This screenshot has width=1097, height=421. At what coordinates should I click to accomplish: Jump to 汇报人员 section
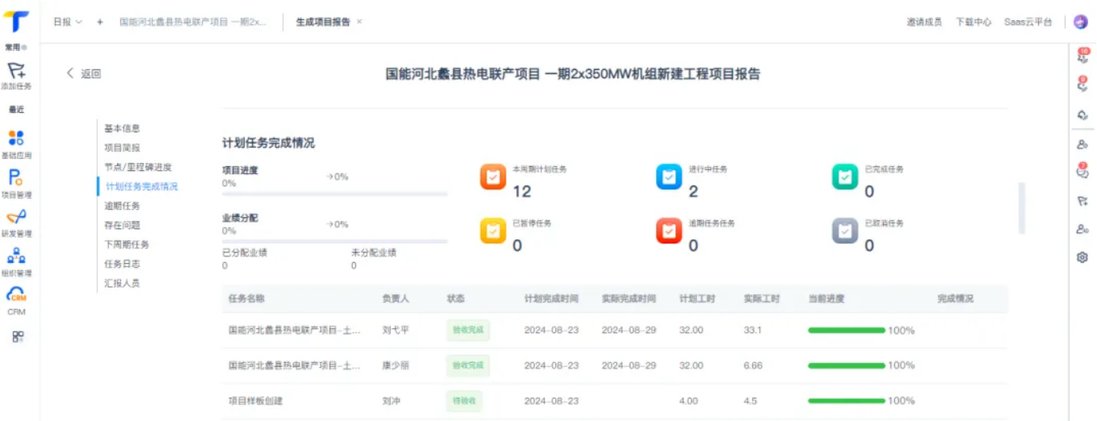coord(122,283)
